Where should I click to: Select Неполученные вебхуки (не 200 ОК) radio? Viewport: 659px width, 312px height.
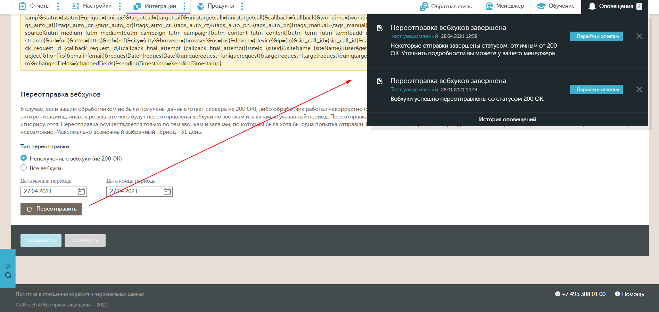(x=24, y=158)
